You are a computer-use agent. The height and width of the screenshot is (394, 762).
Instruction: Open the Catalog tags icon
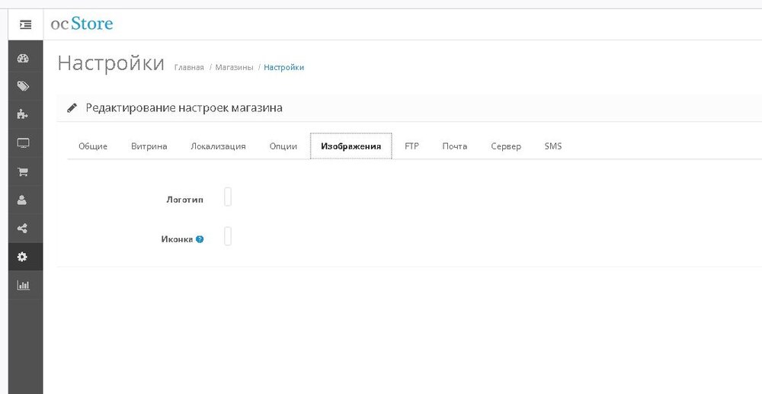tap(23, 87)
